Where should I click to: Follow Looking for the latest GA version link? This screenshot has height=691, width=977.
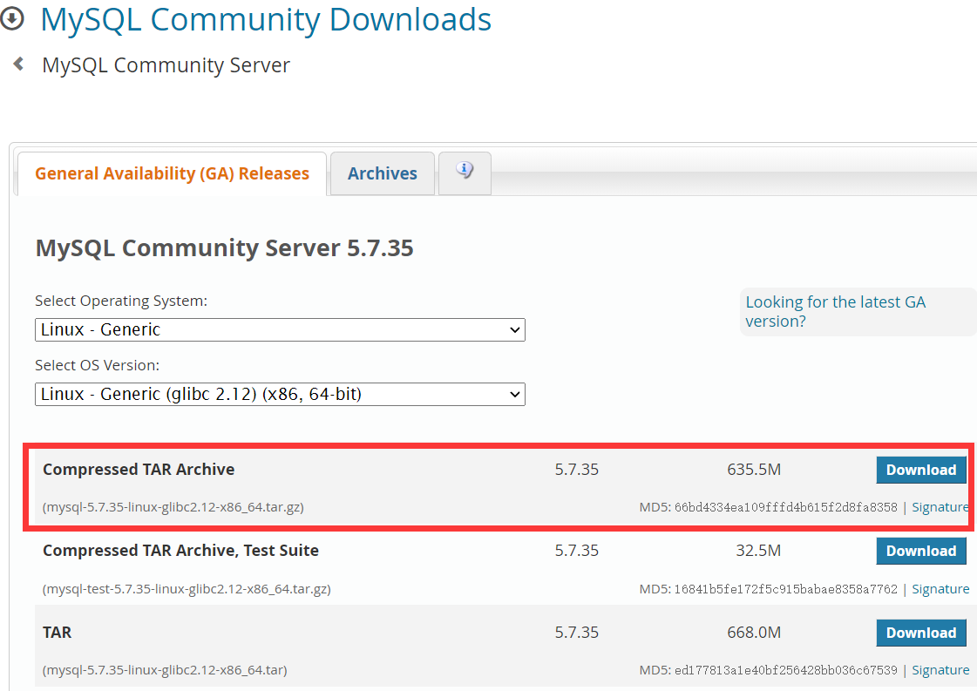coord(836,312)
